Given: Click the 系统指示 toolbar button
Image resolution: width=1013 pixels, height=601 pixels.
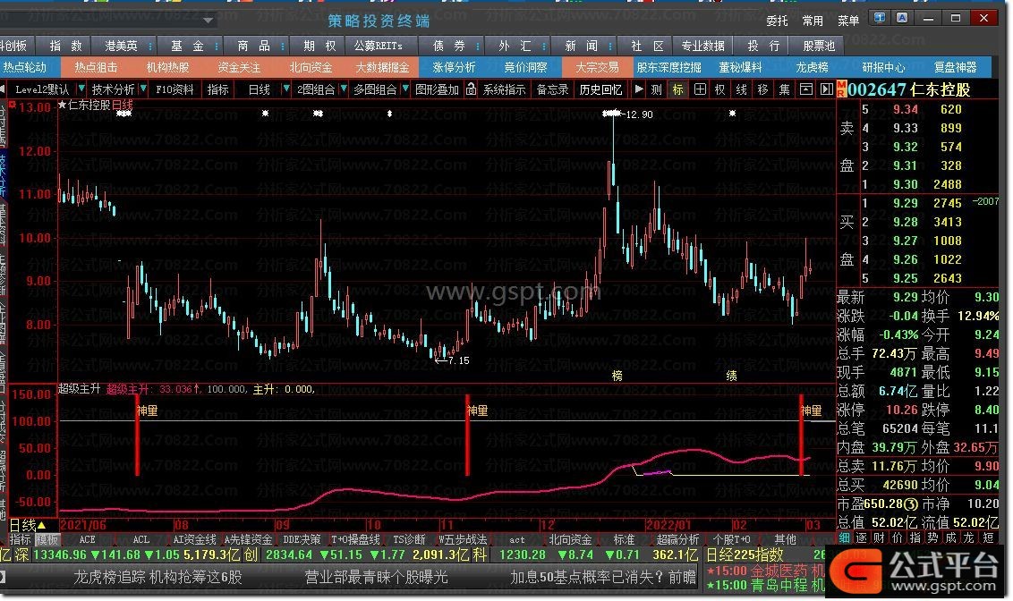Looking at the screenshot, I should click(x=505, y=89).
